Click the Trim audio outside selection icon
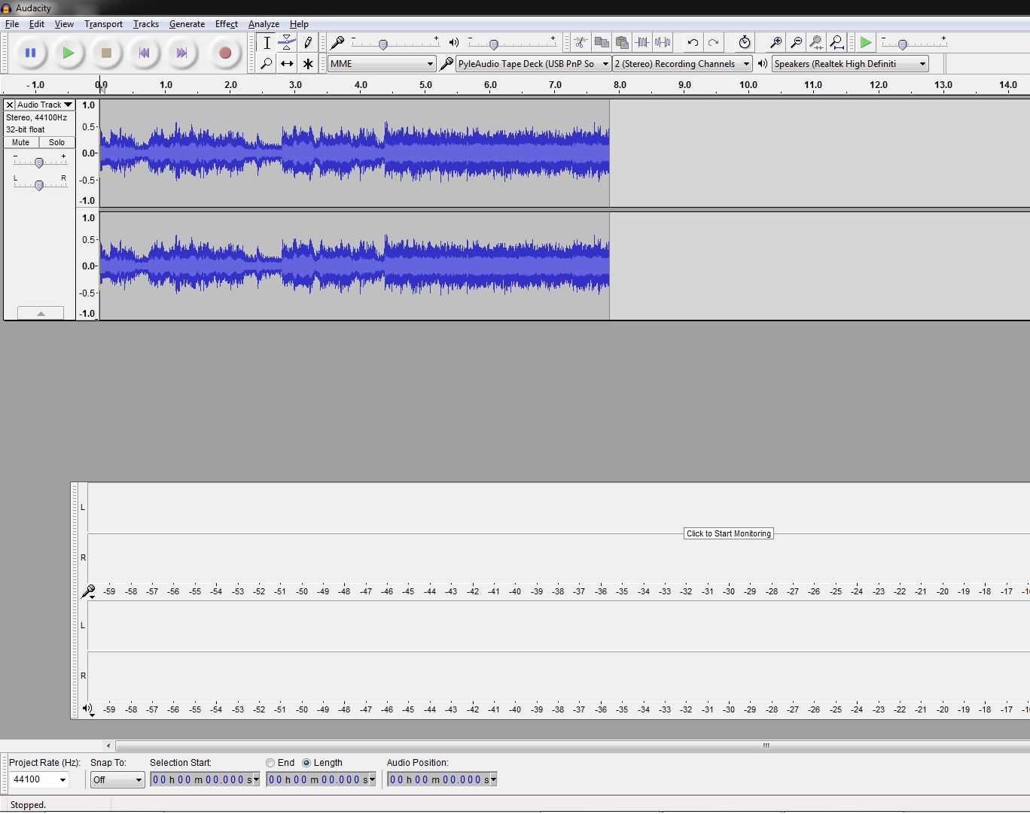This screenshot has width=1030, height=814. [x=644, y=43]
